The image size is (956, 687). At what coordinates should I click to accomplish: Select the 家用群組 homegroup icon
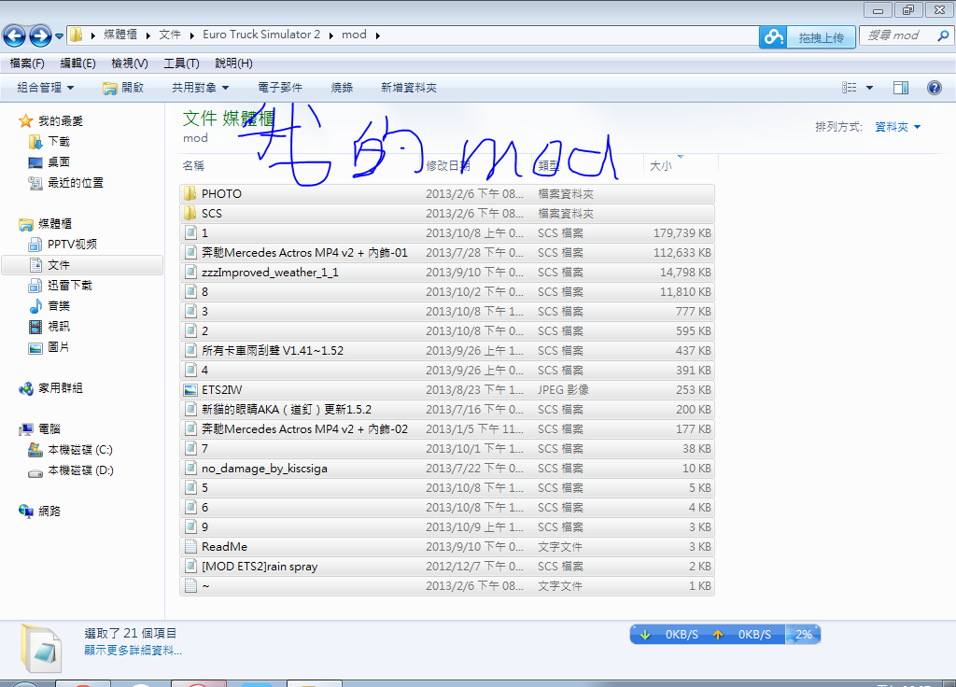pyautogui.click(x=25, y=388)
